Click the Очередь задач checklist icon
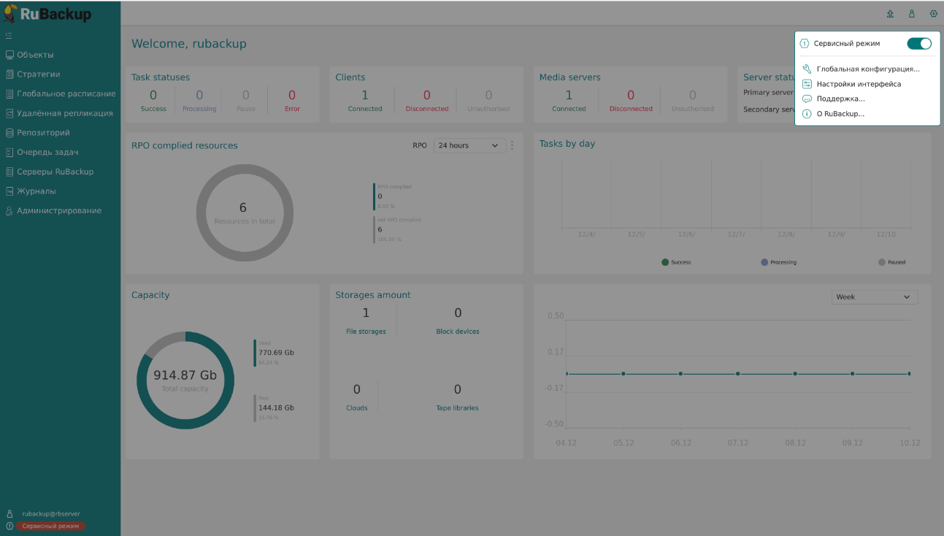Viewport: 944px width, 536px height. pos(9,153)
